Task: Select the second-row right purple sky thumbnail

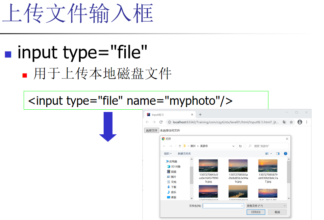Action: click(268, 193)
